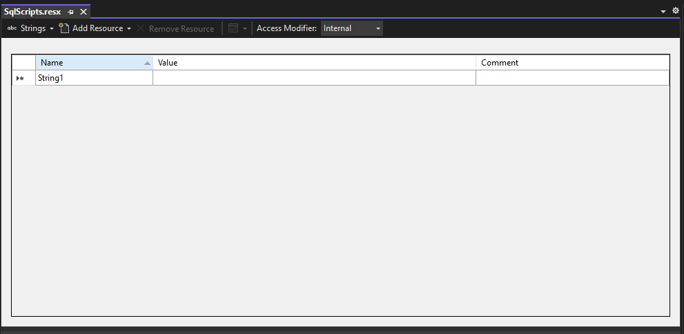Screen dimensions: 684x334
Task: Expand the Add Resource dropdown arrow
Action: click(x=129, y=29)
